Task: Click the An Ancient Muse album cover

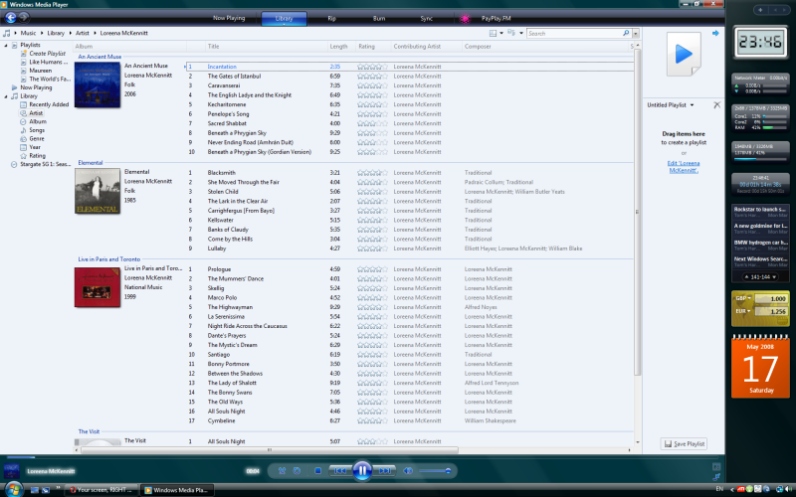Action: coord(98,84)
